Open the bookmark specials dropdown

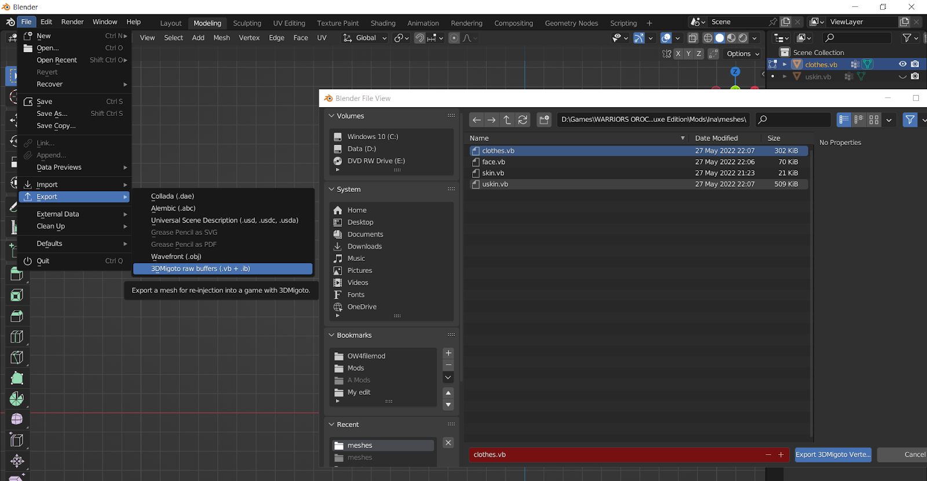(448, 378)
